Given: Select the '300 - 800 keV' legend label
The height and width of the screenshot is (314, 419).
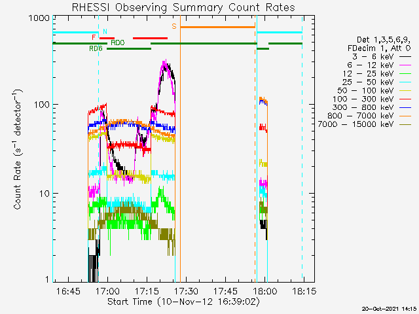Looking at the screenshot, I should click(x=363, y=107).
